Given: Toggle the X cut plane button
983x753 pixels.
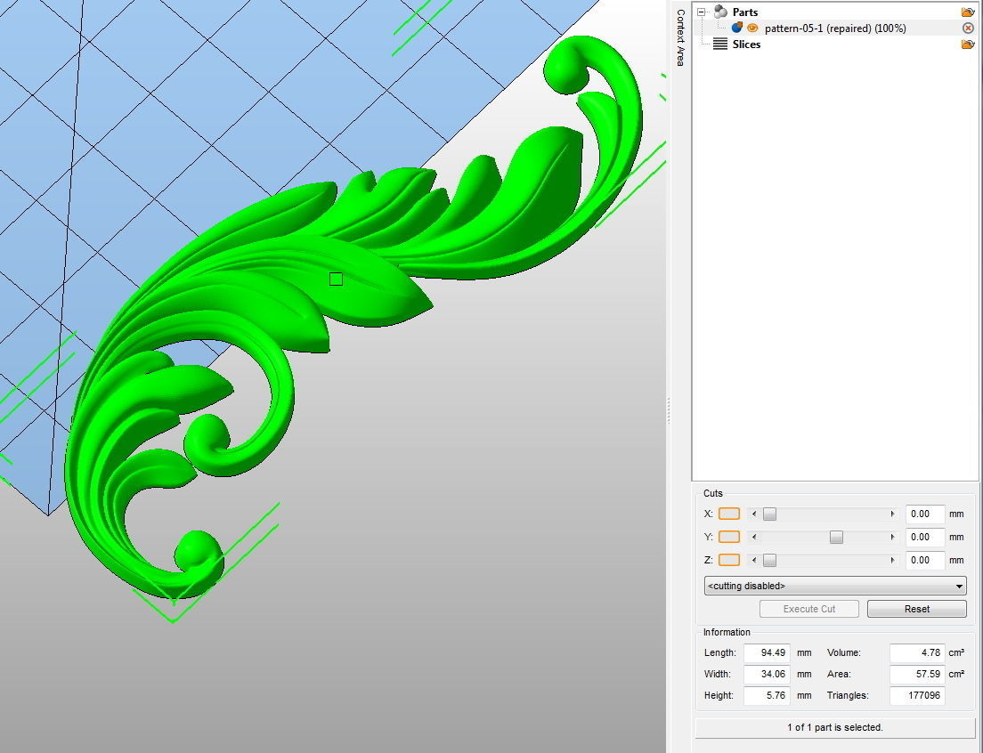Looking at the screenshot, I should pos(728,514).
